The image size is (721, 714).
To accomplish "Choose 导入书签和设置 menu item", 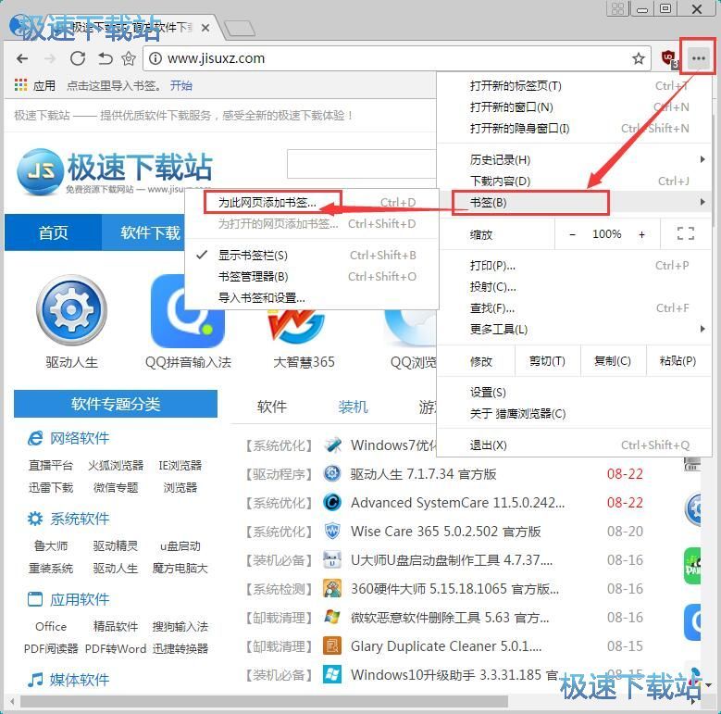I will coord(311,297).
